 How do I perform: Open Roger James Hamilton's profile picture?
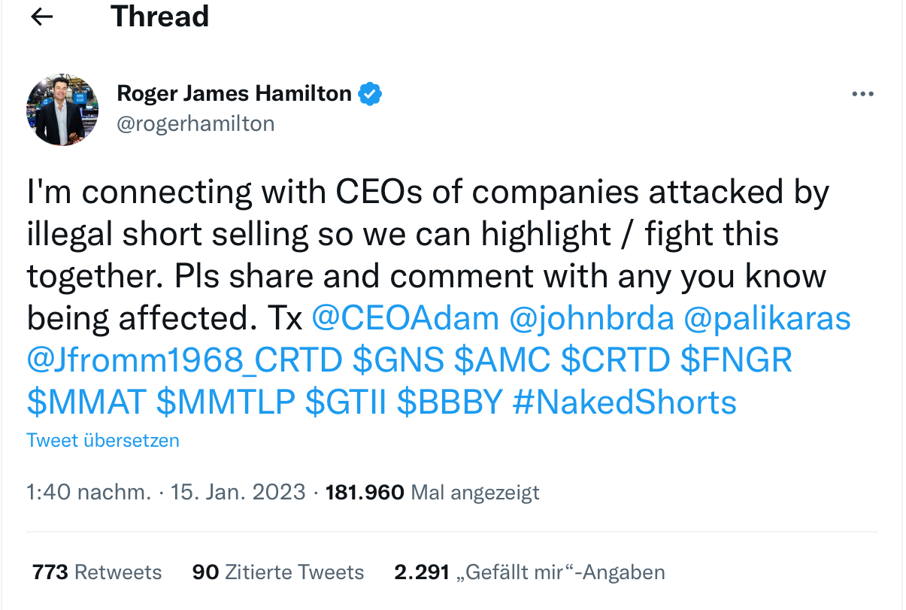(x=62, y=110)
